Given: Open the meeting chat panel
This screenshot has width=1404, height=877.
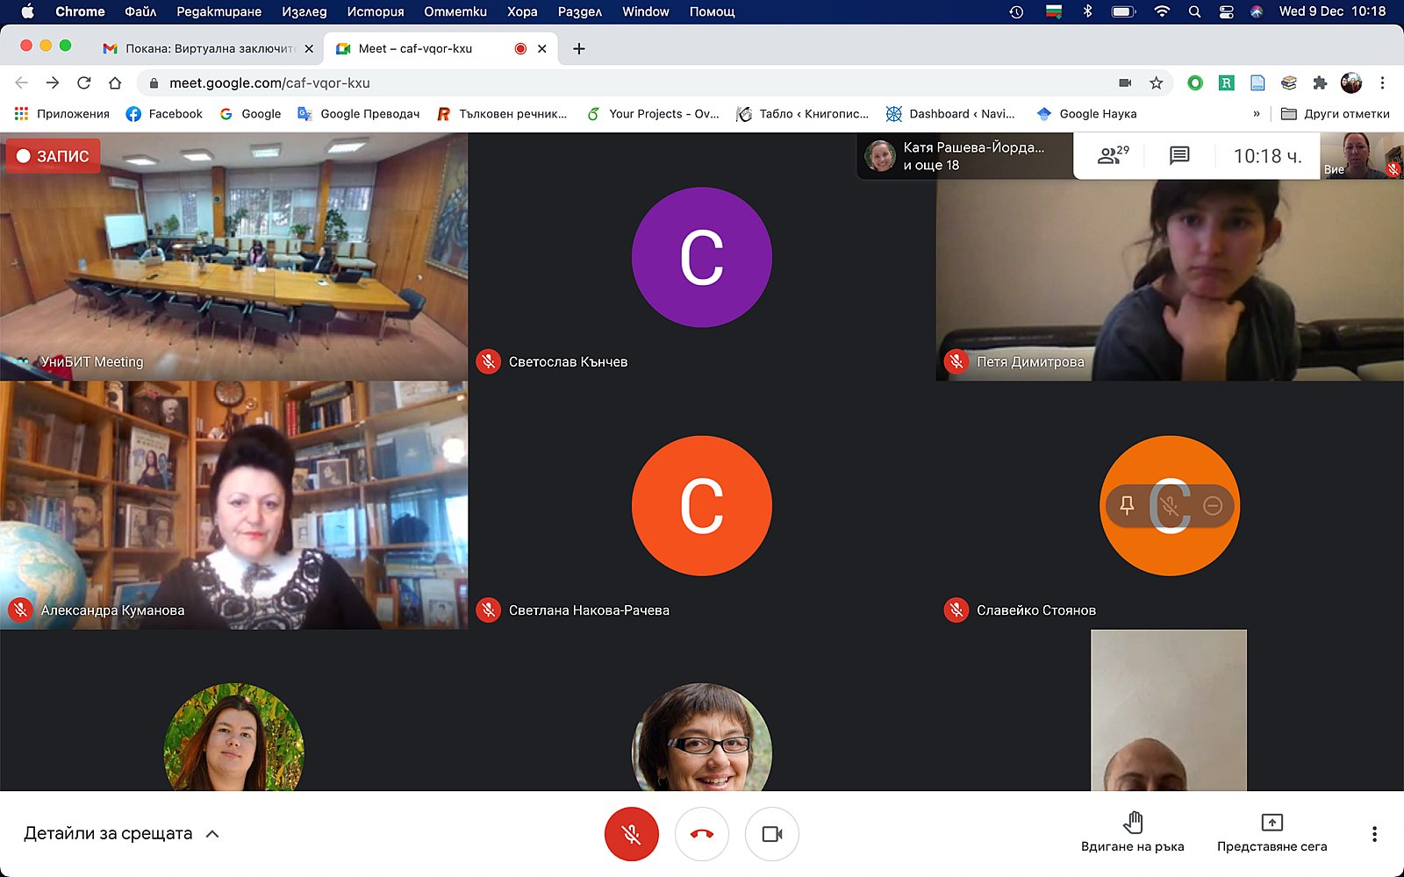Looking at the screenshot, I should pyautogui.click(x=1179, y=156).
